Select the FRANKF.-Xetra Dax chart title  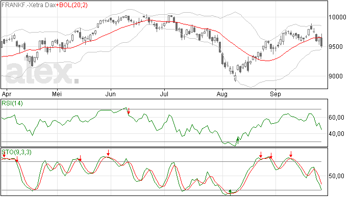tap(29, 5)
